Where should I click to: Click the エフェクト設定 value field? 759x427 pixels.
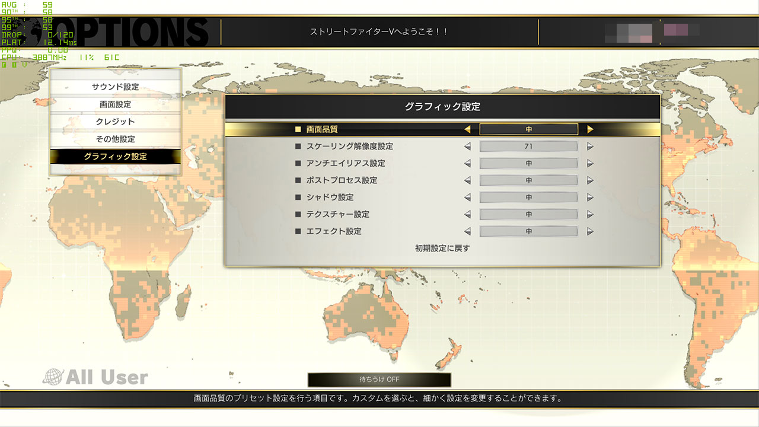[x=528, y=231]
